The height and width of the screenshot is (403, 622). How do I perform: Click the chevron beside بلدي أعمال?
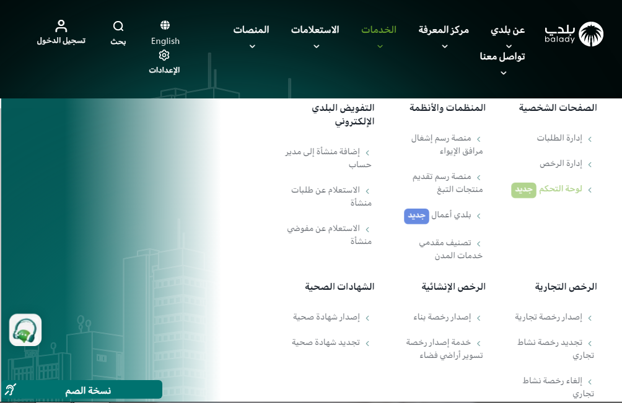point(479,216)
